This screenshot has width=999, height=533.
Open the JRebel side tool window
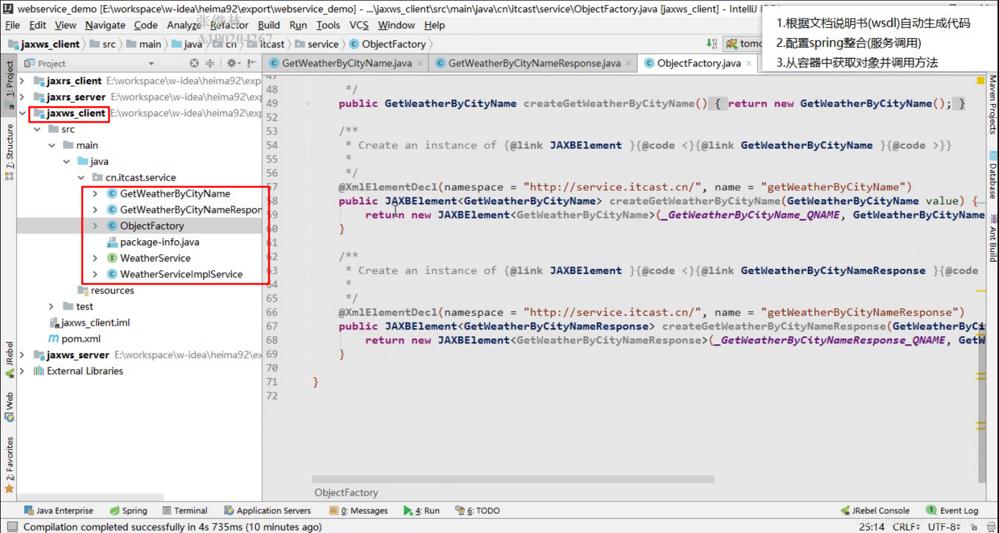tap(9, 360)
